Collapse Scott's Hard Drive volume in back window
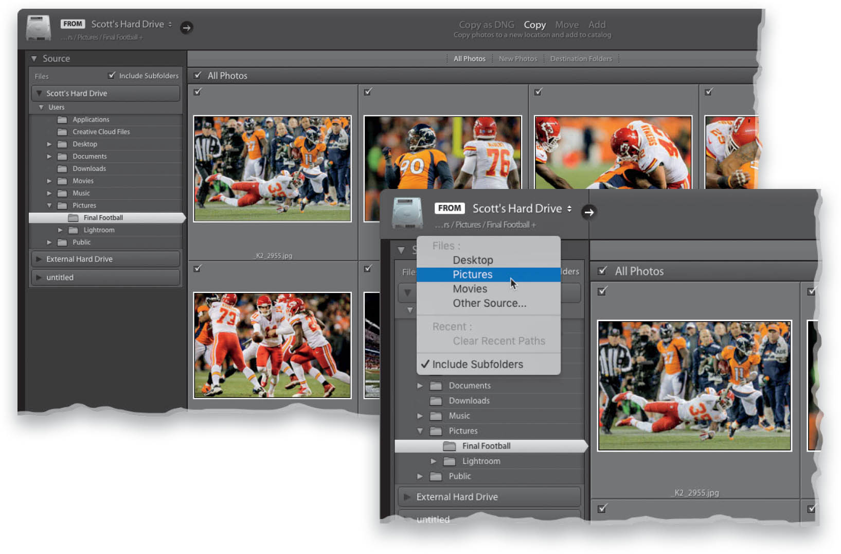The width and height of the screenshot is (841, 554). [x=39, y=93]
